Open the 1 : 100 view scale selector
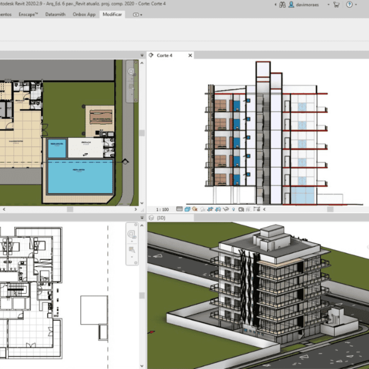The width and height of the screenshot is (369, 369). [x=163, y=209]
